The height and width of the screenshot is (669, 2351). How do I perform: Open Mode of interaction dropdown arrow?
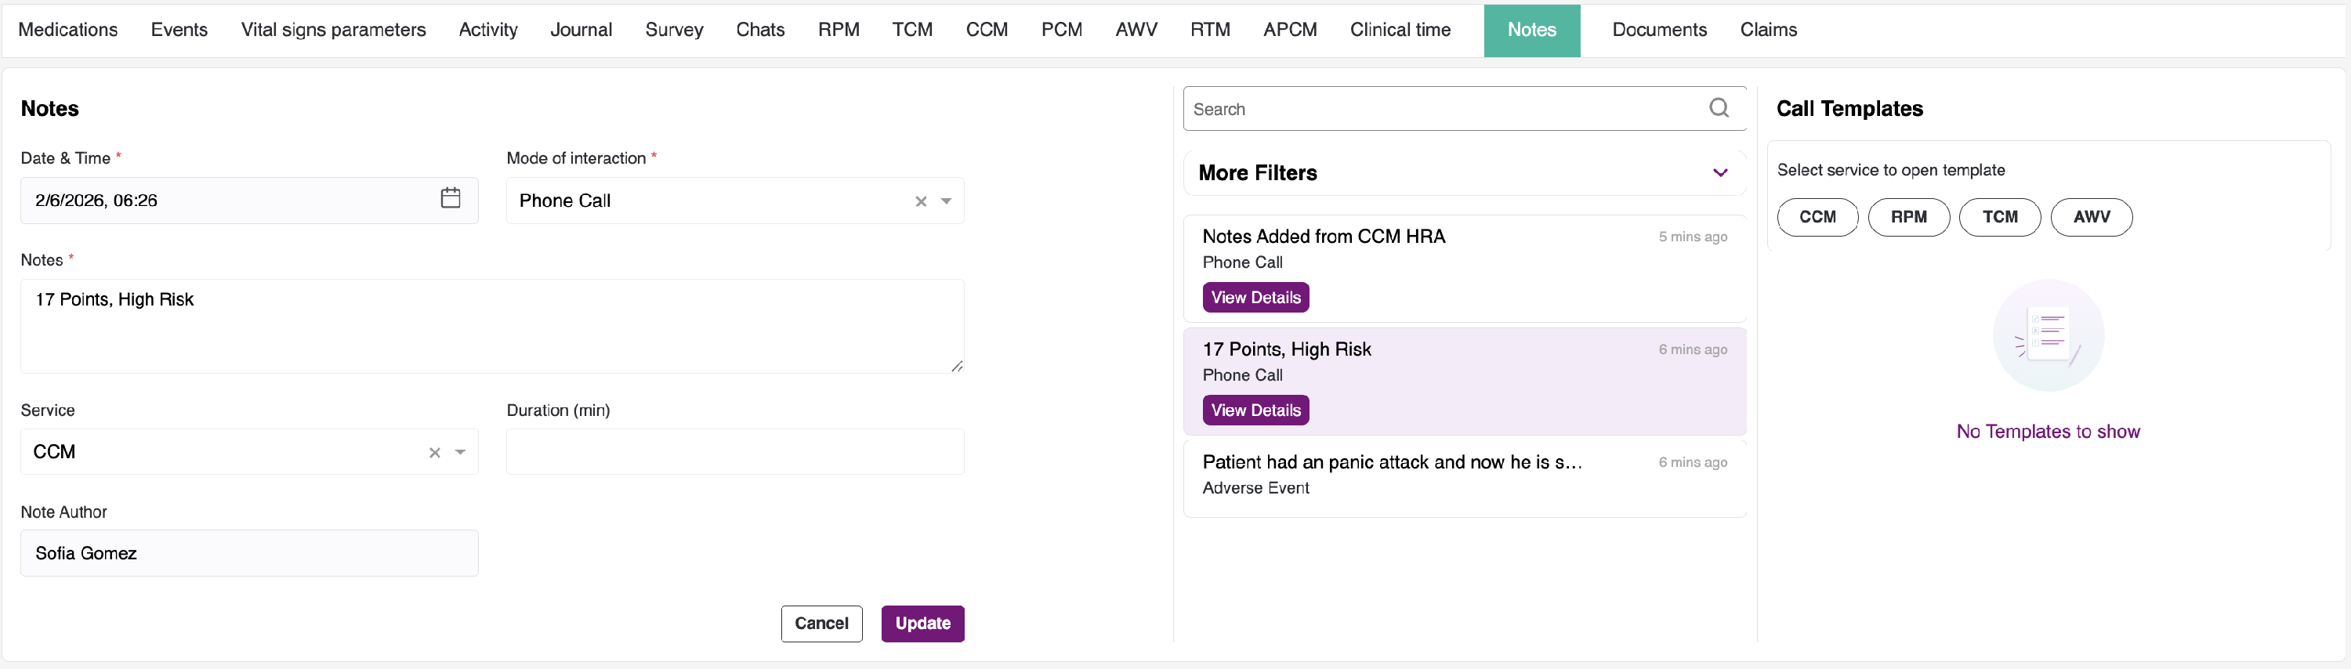(x=947, y=201)
